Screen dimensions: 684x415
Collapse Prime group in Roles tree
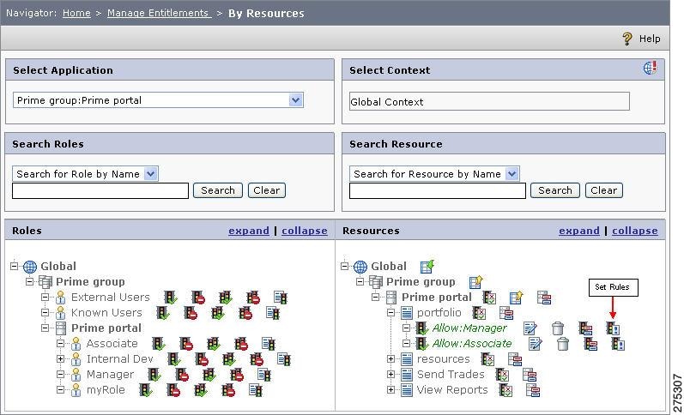pyautogui.click(x=30, y=281)
